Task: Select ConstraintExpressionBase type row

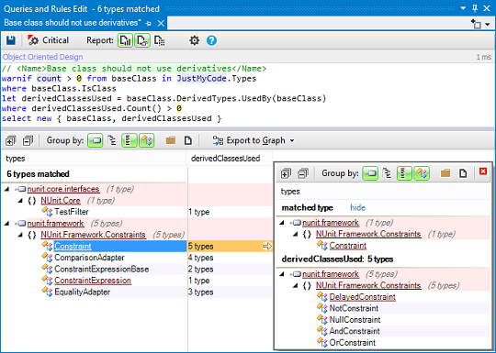Action: (x=102, y=269)
